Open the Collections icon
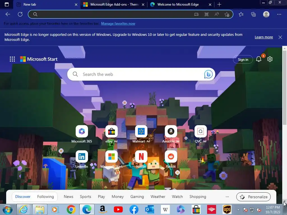 [x=253, y=14]
